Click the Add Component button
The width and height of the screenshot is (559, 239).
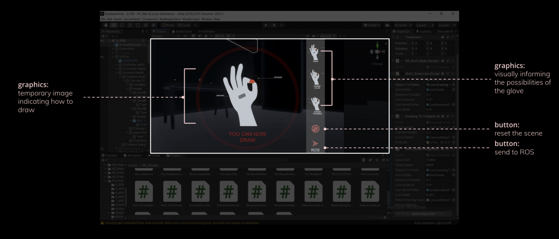[x=423, y=214]
